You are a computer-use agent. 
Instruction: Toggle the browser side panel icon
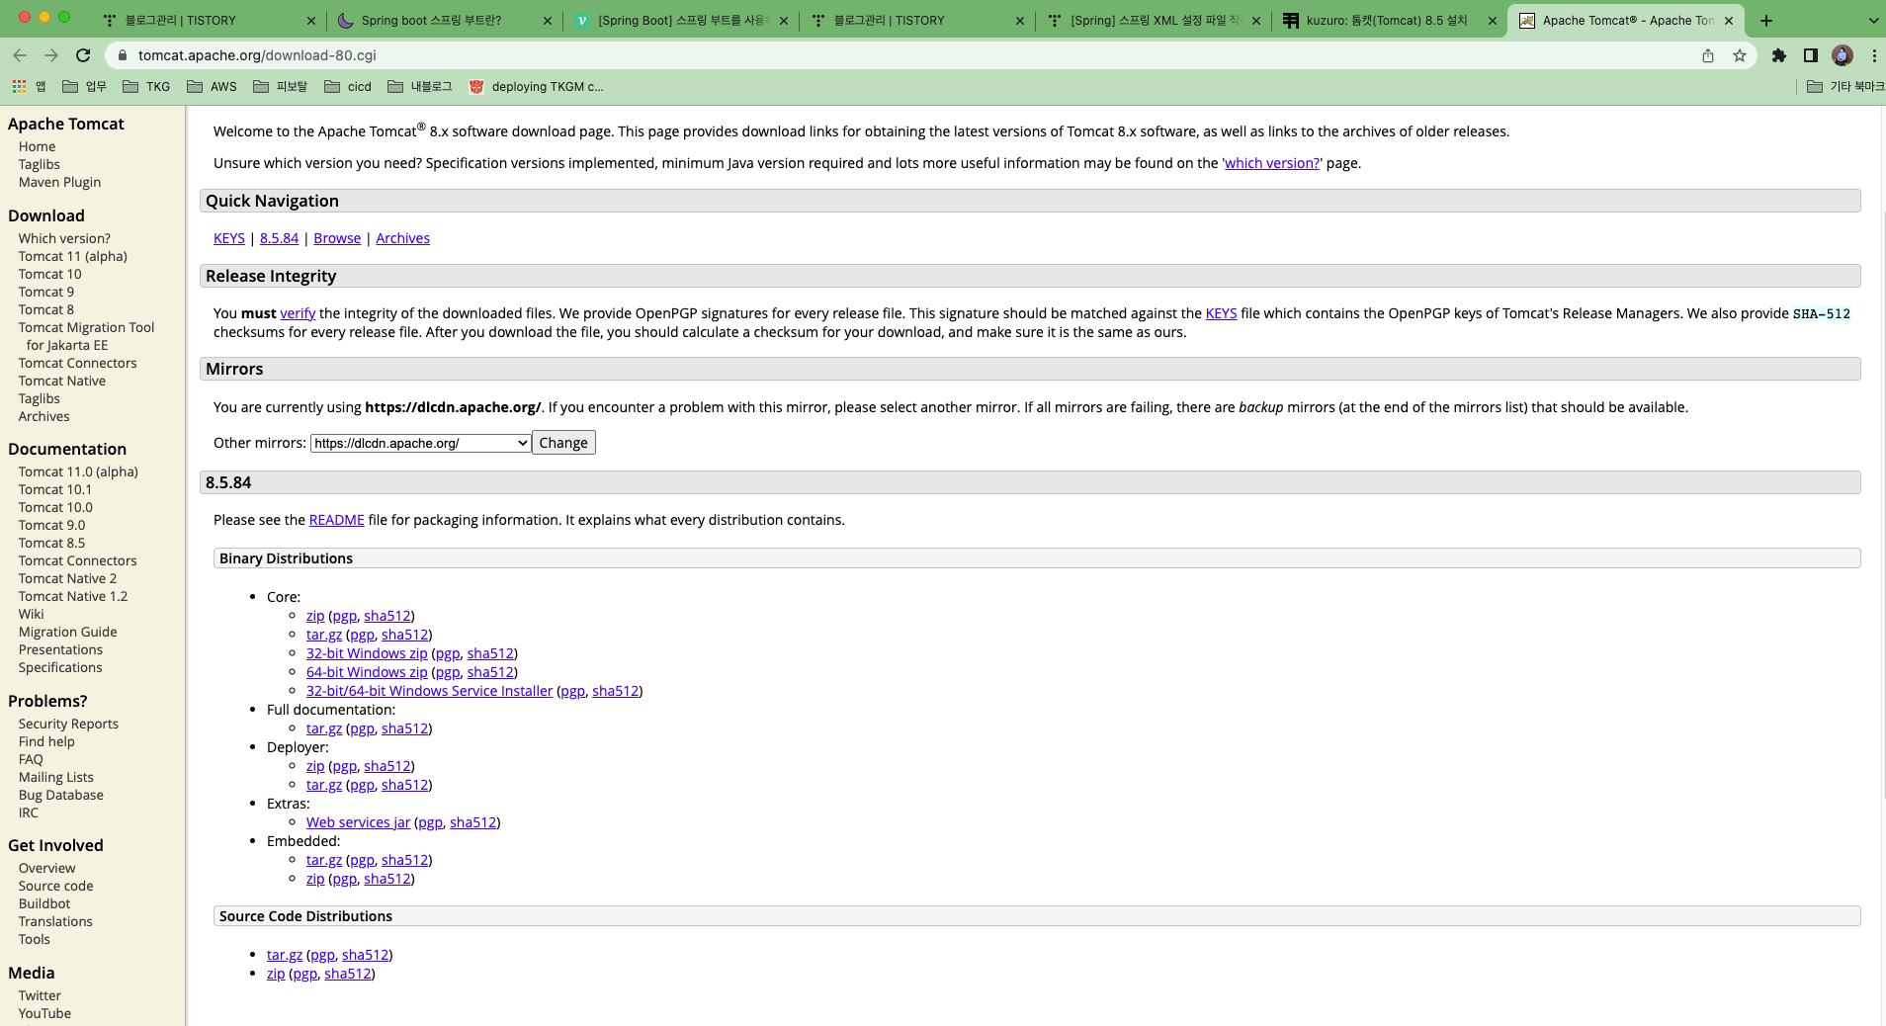[x=1811, y=55]
